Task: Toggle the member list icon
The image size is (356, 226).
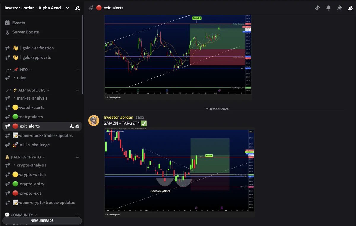Action: (350, 8)
